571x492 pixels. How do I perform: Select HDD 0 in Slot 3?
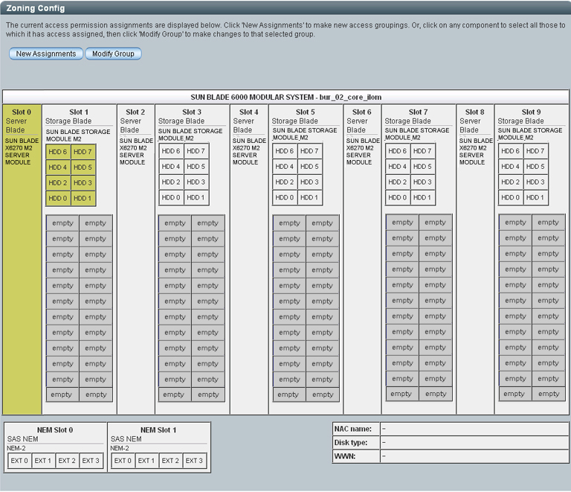click(x=171, y=197)
